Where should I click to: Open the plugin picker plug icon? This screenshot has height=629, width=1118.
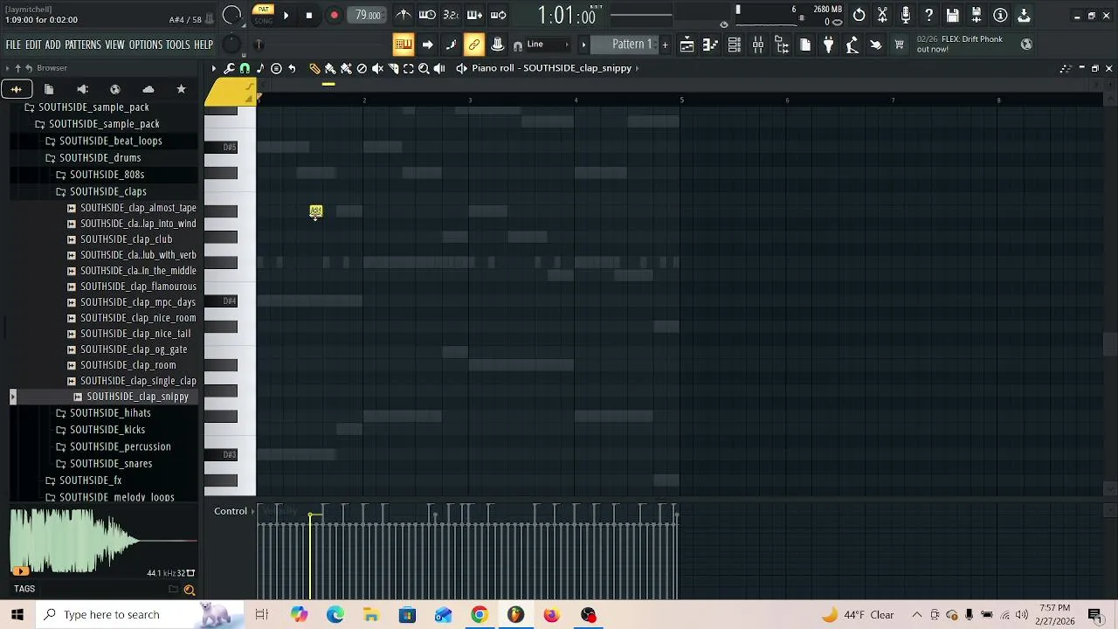(829, 45)
